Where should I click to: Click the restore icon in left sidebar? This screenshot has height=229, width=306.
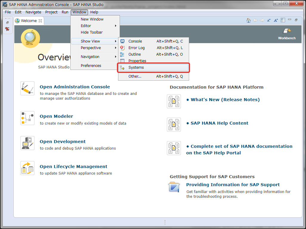pyautogui.click(x=7, y=23)
